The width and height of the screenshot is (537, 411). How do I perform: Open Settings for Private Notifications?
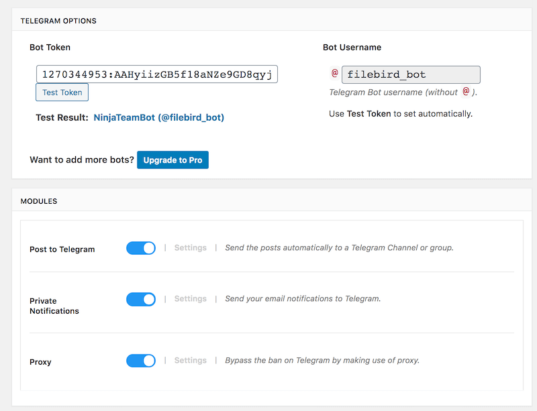click(191, 299)
